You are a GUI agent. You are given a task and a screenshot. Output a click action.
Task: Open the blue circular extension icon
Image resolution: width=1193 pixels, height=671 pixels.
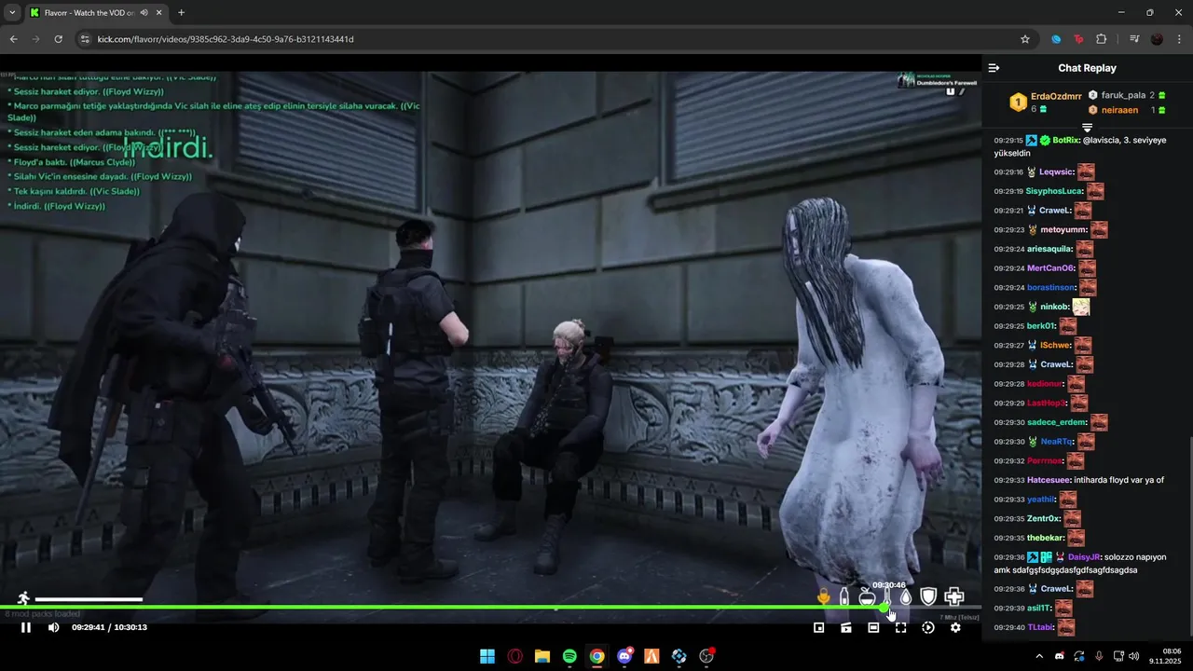(1056, 39)
